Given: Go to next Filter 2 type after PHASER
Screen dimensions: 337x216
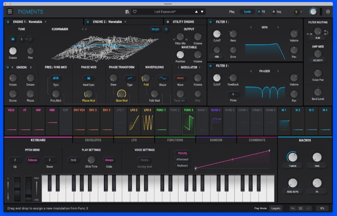Looking at the screenshot, I should coord(278,71).
